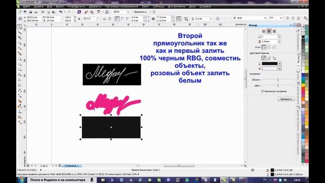Image resolution: width=325 pixels, height=183 pixels.
Task: Click zoom magnifier icon at canvas corner
Action: (x=245, y=166)
